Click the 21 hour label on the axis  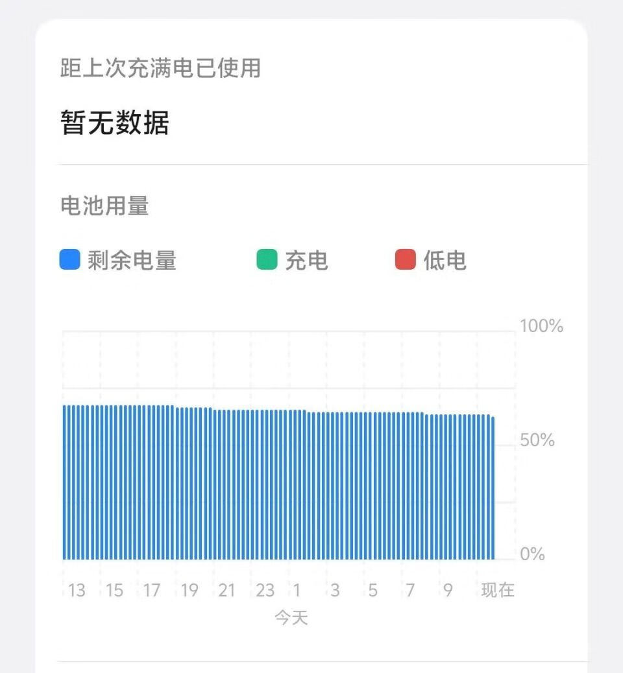(226, 590)
